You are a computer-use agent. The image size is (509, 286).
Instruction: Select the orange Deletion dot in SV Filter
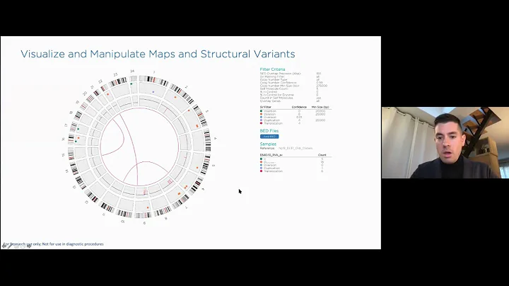pyautogui.click(x=261, y=114)
